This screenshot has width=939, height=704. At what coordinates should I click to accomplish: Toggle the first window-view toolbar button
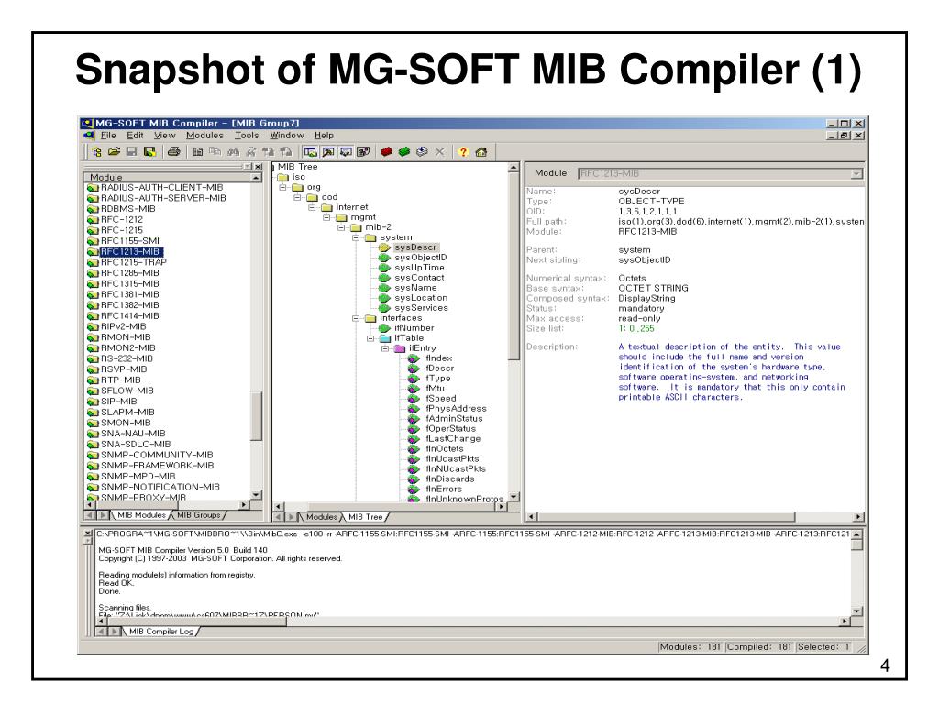(310, 152)
